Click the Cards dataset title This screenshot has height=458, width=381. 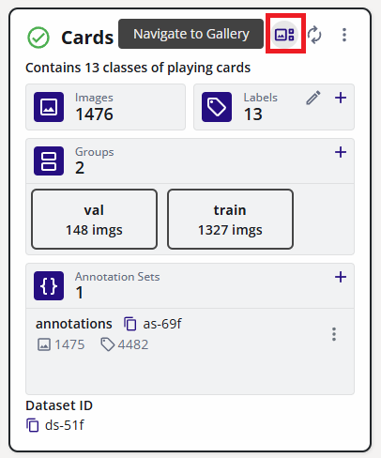coord(87,38)
